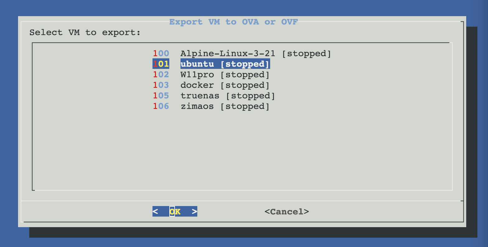Image resolution: width=488 pixels, height=247 pixels.
Task: Click the dialog title Export VM to OVA or OVF
Action: tap(233, 22)
